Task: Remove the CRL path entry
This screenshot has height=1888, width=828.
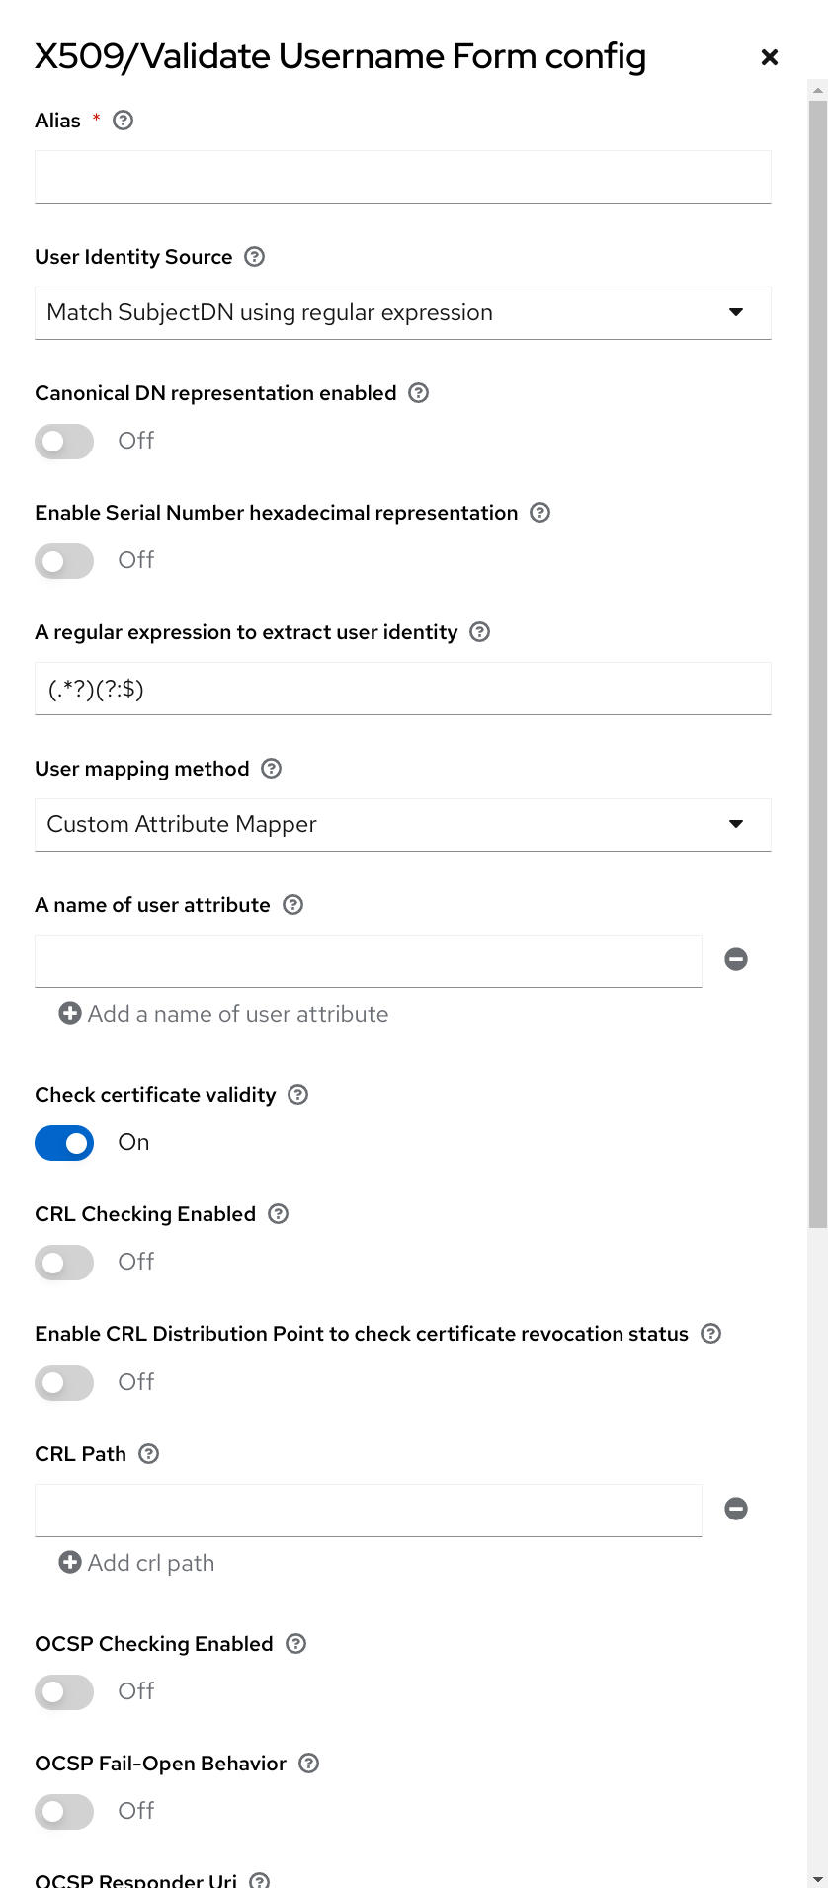Action: coord(736,1509)
